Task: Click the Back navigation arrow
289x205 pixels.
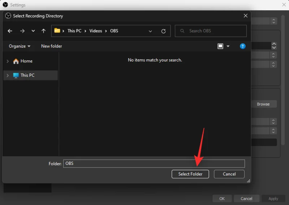Action: click(10, 31)
